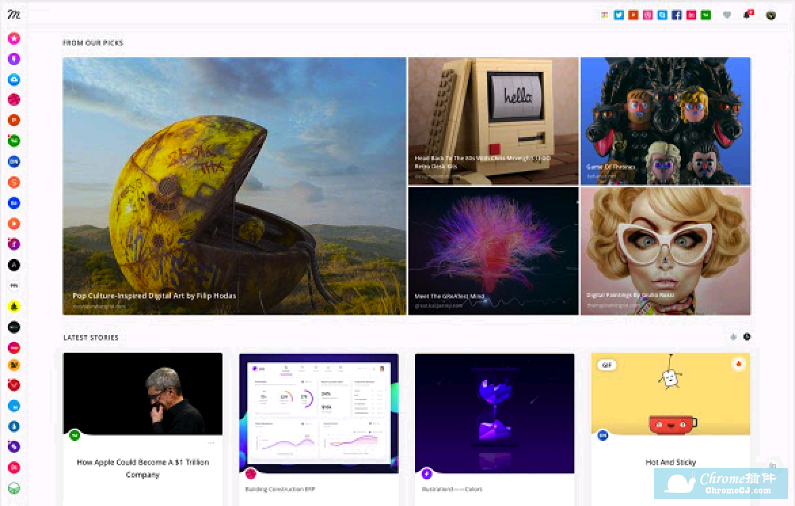Open the 'Hot And Sticky' story title
This screenshot has height=506, width=795.
pos(670,462)
